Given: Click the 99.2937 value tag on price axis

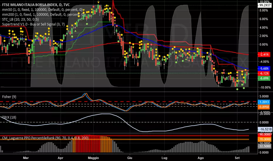Looking at the screenshot, I should coord(265,5).
